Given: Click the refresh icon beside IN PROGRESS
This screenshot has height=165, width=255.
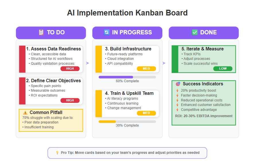Looking at the screenshot, I should click(x=107, y=32).
